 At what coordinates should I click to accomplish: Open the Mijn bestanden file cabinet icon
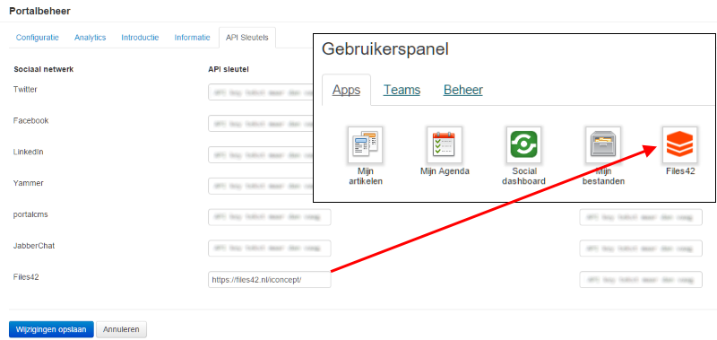pyautogui.click(x=603, y=145)
